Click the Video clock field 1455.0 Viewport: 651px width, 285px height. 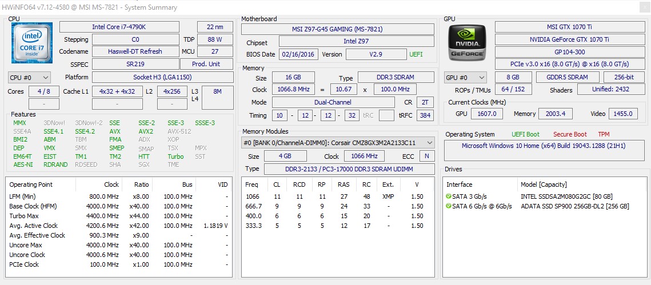point(623,114)
